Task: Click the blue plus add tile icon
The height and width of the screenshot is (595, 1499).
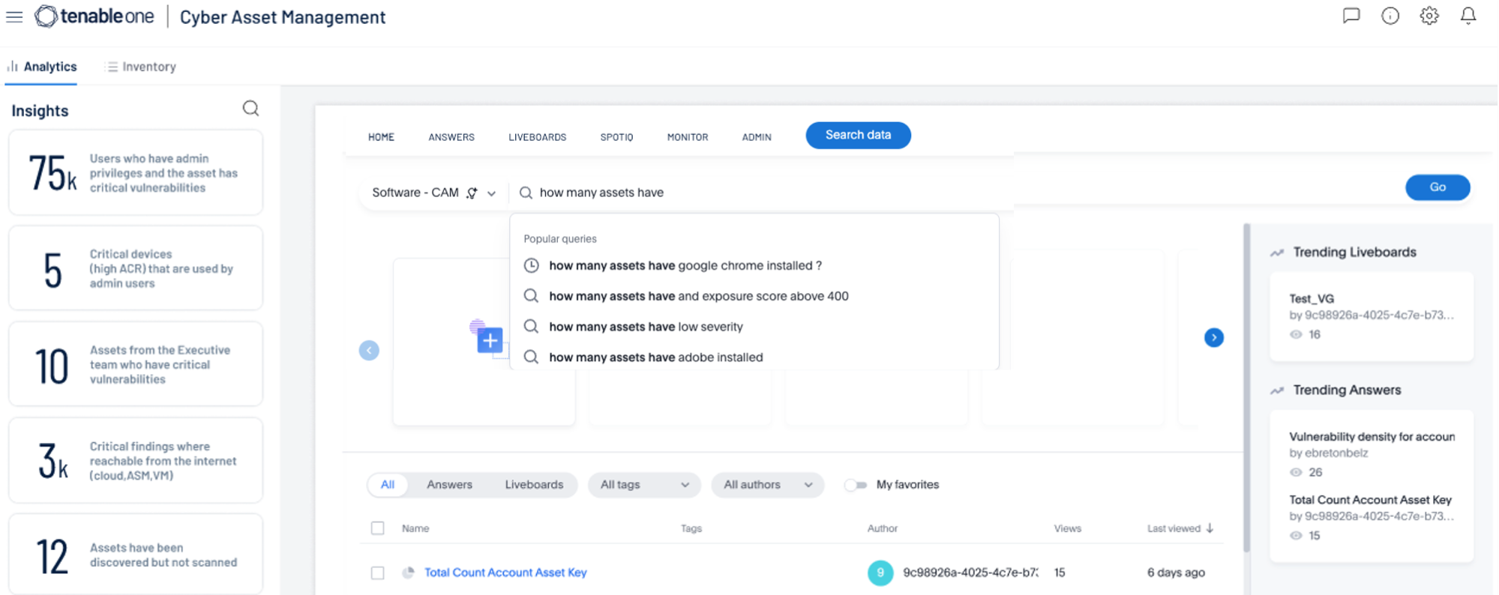Action: pyautogui.click(x=490, y=340)
